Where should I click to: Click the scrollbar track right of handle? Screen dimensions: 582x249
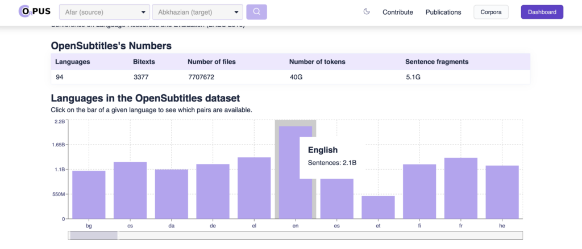pyautogui.click(x=318, y=235)
